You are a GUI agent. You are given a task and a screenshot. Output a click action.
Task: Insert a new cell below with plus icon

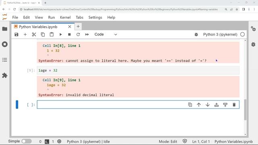(25, 34)
